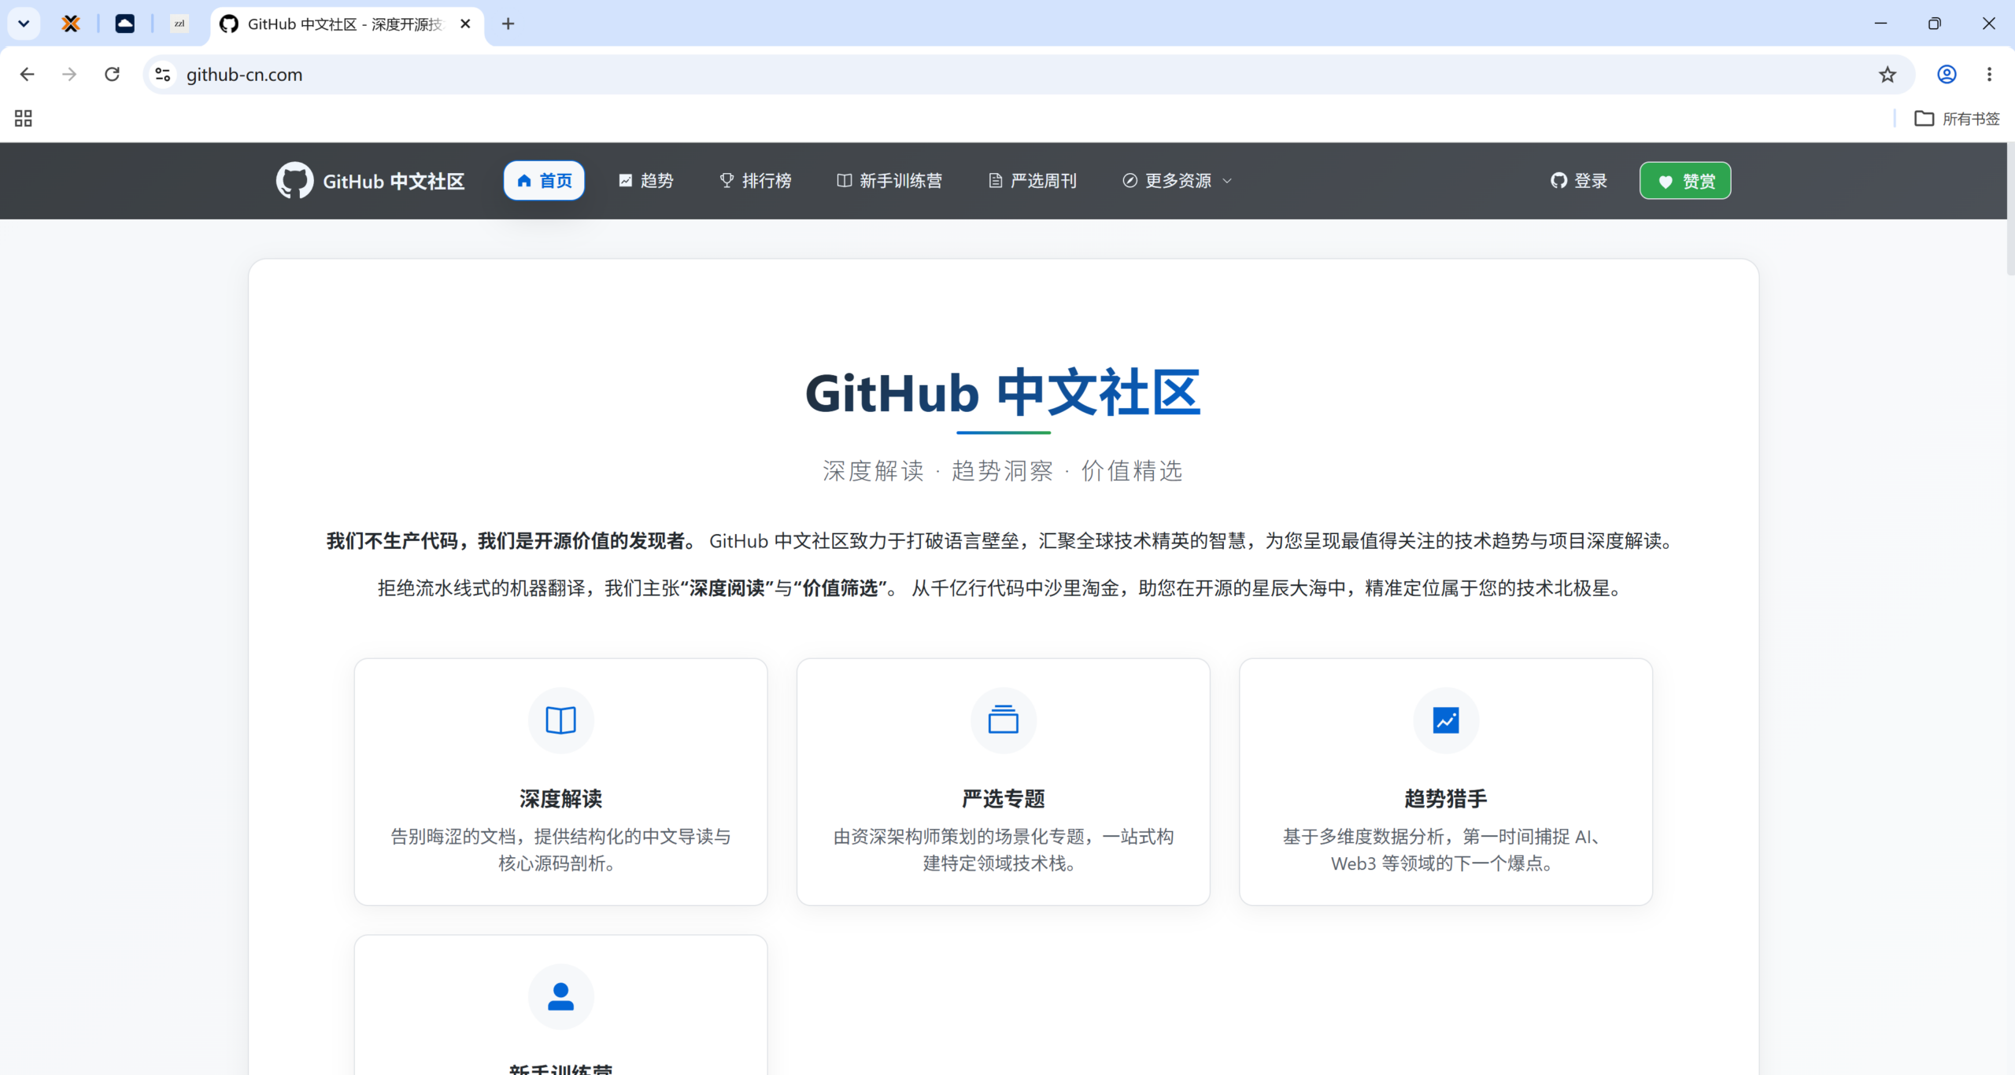Screen dimensions: 2015x1075
Task: Click the browser forward arrow
Action: click(x=69, y=75)
